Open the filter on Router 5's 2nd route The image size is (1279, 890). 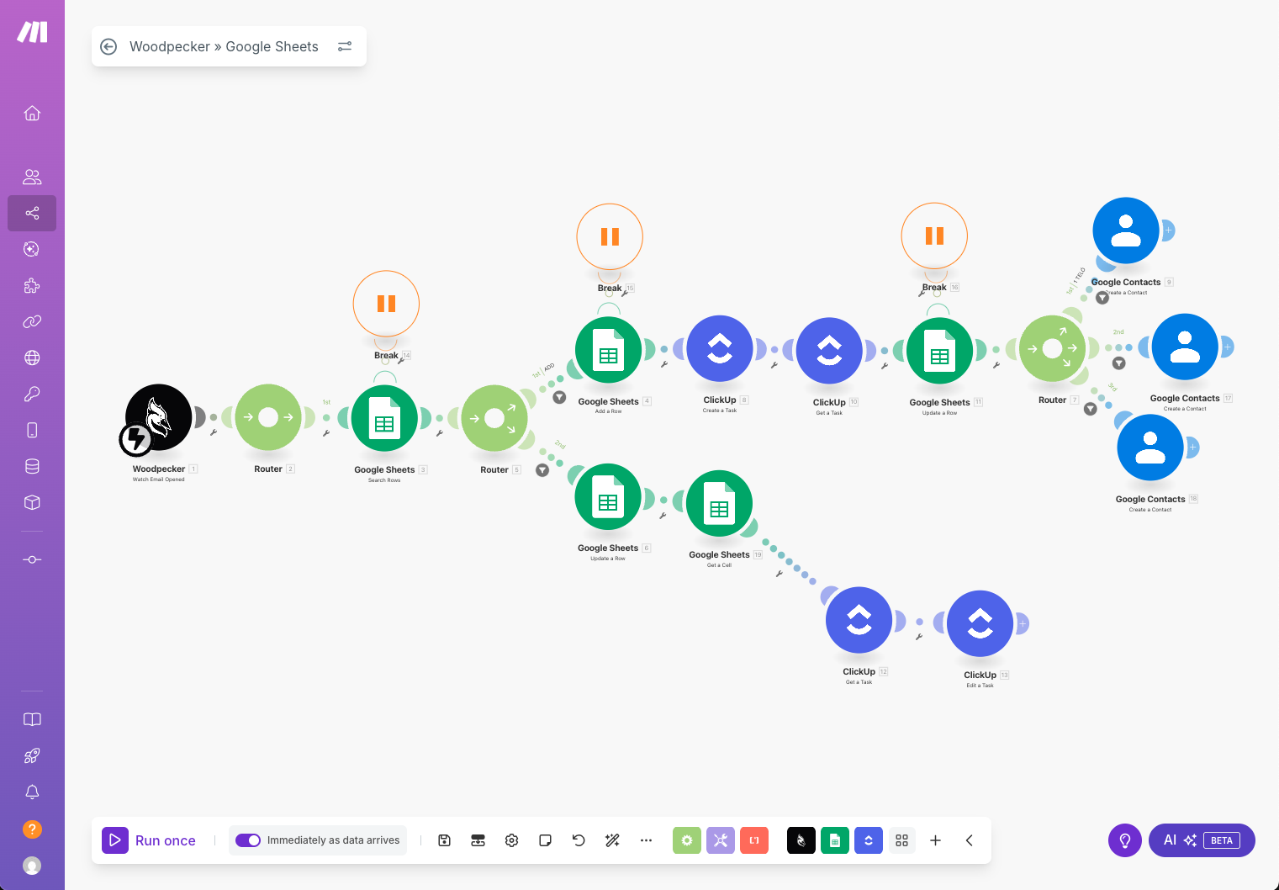pyautogui.click(x=542, y=470)
